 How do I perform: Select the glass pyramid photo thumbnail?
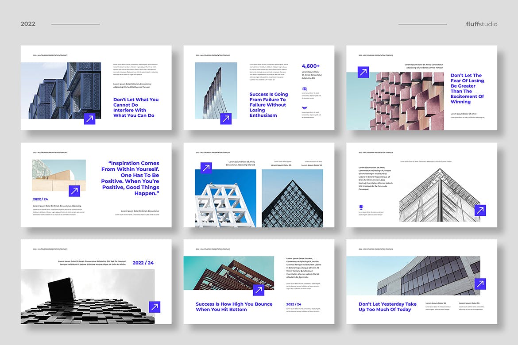pos(292,198)
